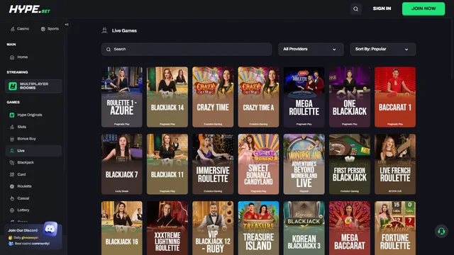
Task: Click the Slots icon in sidebar
Action: point(12,127)
